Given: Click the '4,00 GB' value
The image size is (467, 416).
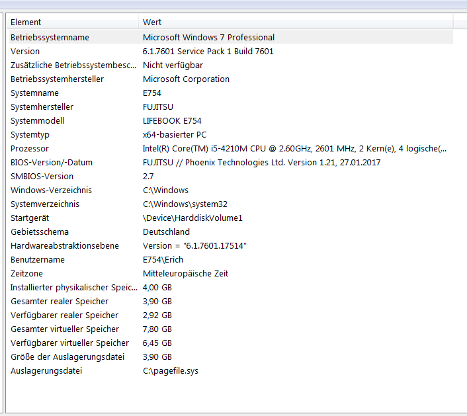Looking at the screenshot, I should [x=157, y=288].
